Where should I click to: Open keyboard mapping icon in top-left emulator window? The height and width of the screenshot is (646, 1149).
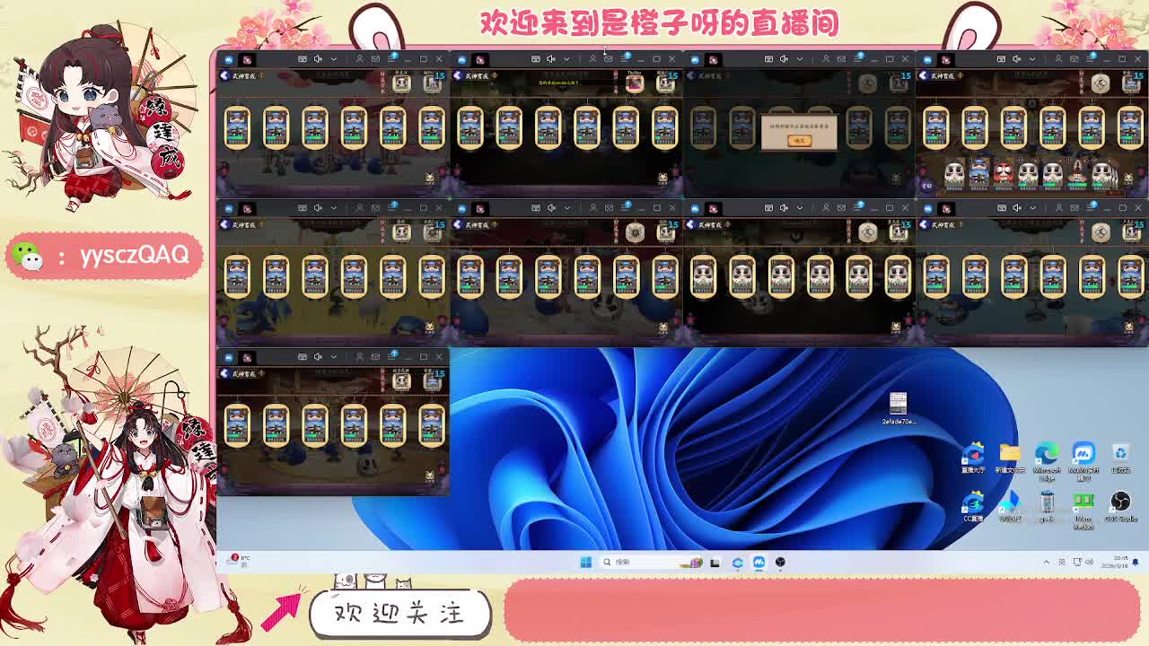click(x=303, y=59)
